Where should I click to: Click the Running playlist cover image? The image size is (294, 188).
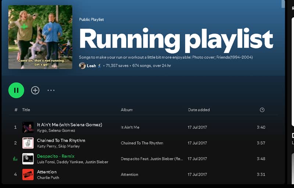pos(40,37)
